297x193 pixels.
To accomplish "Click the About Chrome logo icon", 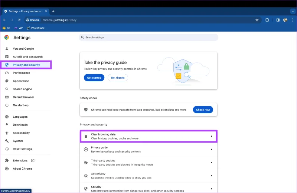I will coord(7,169).
